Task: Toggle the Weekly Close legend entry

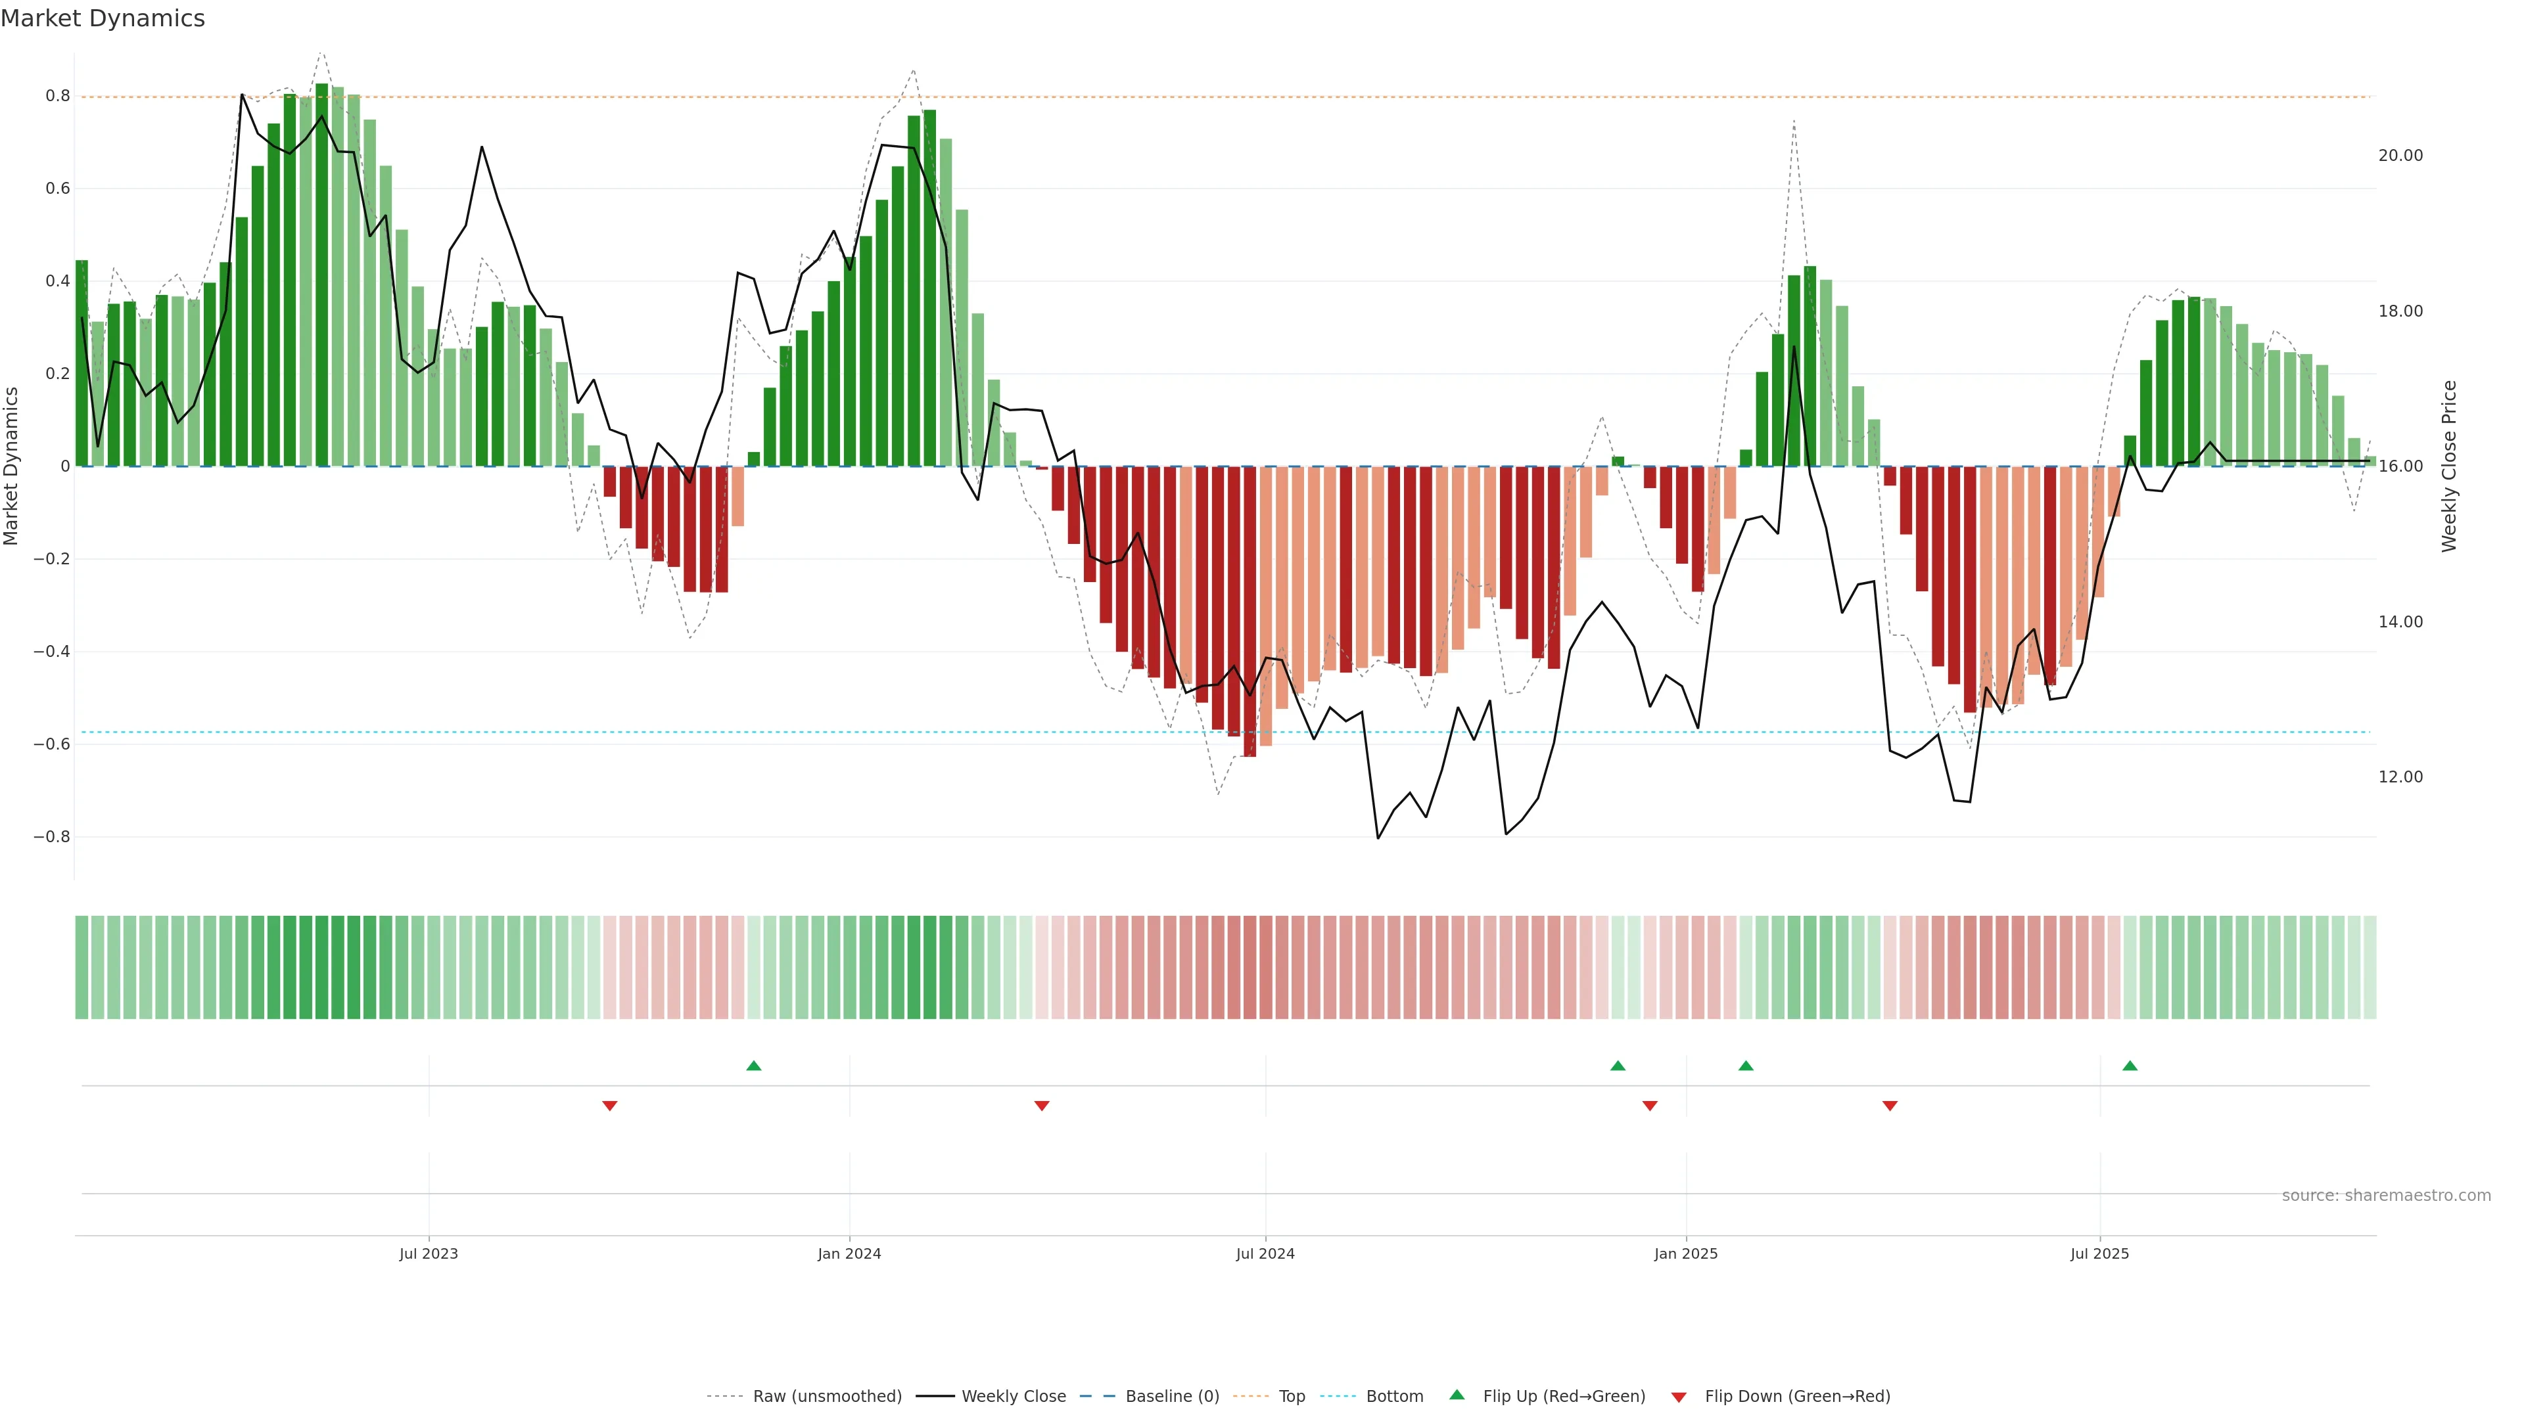Action: click(x=1013, y=1397)
